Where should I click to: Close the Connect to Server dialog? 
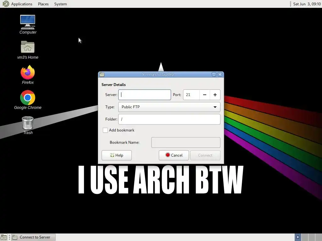(x=220, y=75)
